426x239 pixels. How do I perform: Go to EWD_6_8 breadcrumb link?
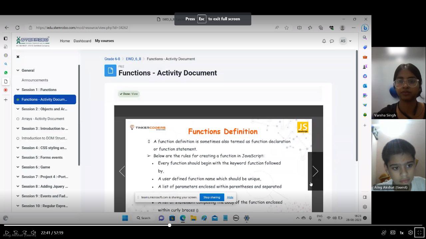tap(133, 59)
